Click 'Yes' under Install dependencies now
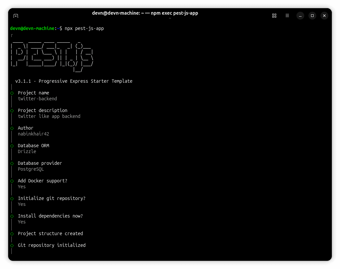The width and height of the screenshot is (340, 269). point(22,222)
